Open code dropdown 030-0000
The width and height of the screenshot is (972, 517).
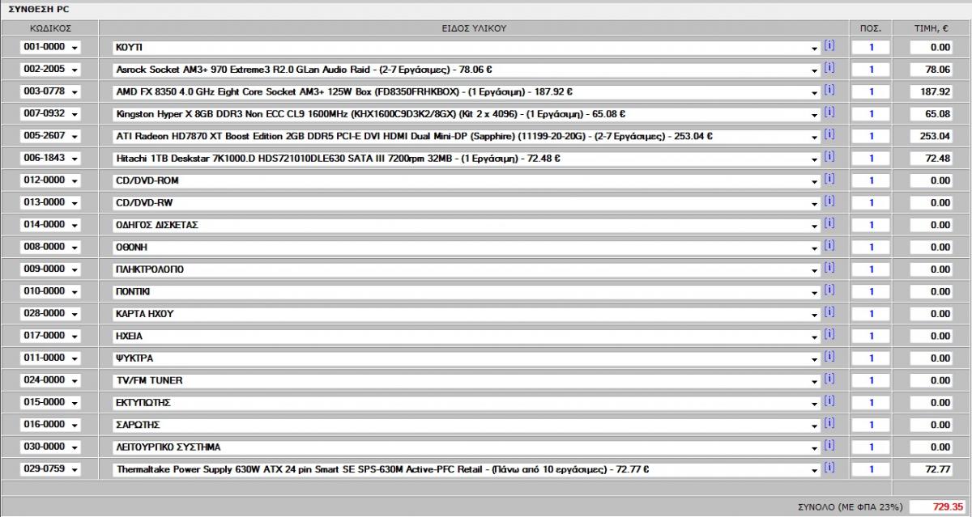point(50,447)
